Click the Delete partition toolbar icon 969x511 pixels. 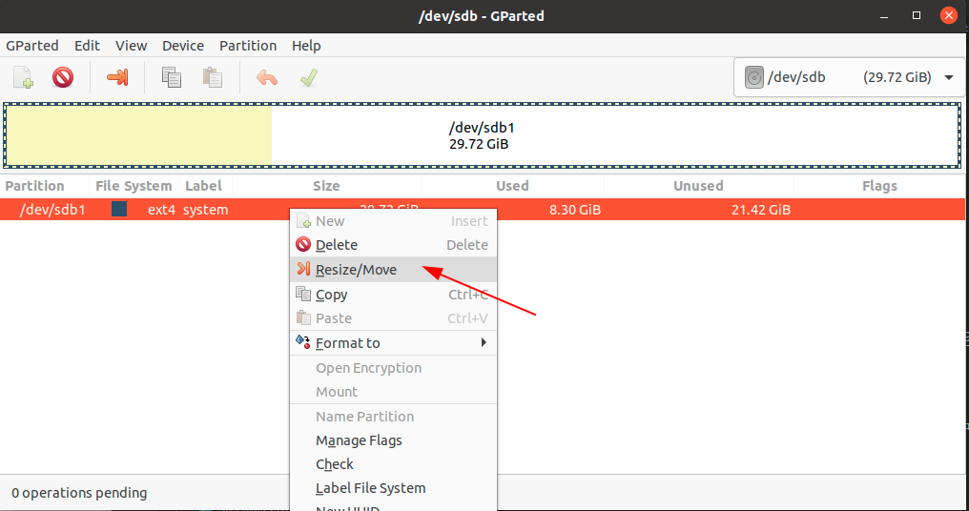point(63,77)
